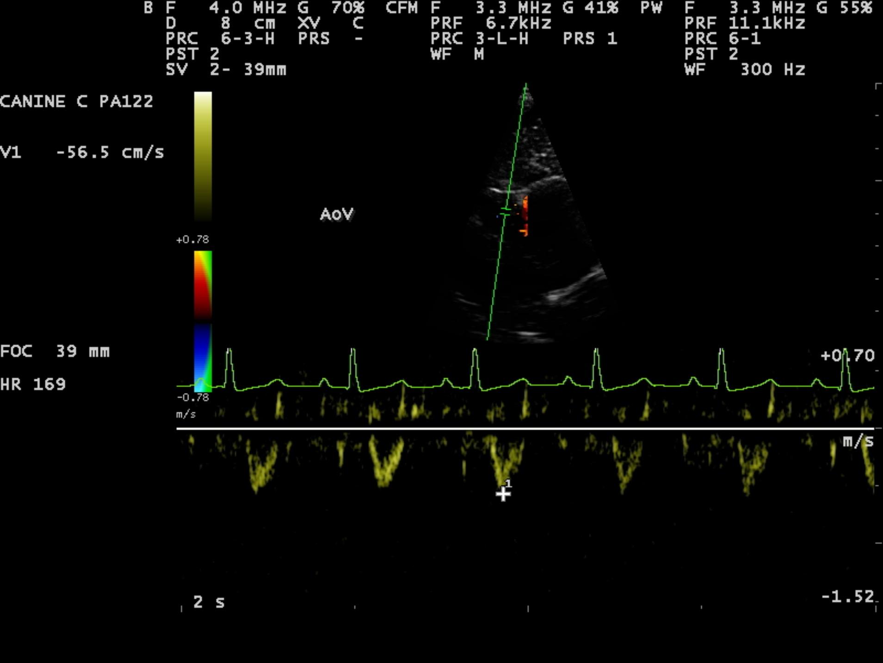Click the yellow grayscale map bar
Screen dimensions: 883x663
point(203,155)
